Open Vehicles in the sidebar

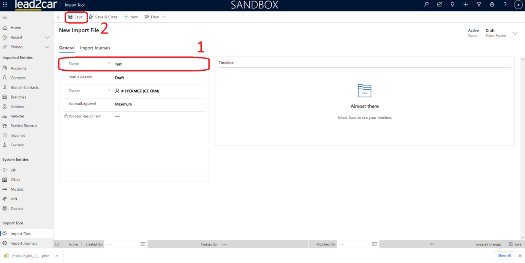point(17,116)
